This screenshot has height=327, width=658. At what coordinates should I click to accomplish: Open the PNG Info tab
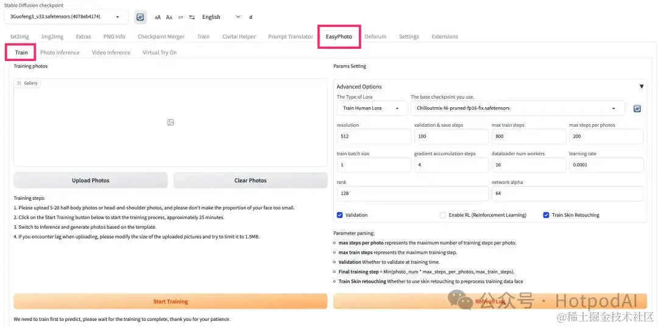(x=114, y=37)
